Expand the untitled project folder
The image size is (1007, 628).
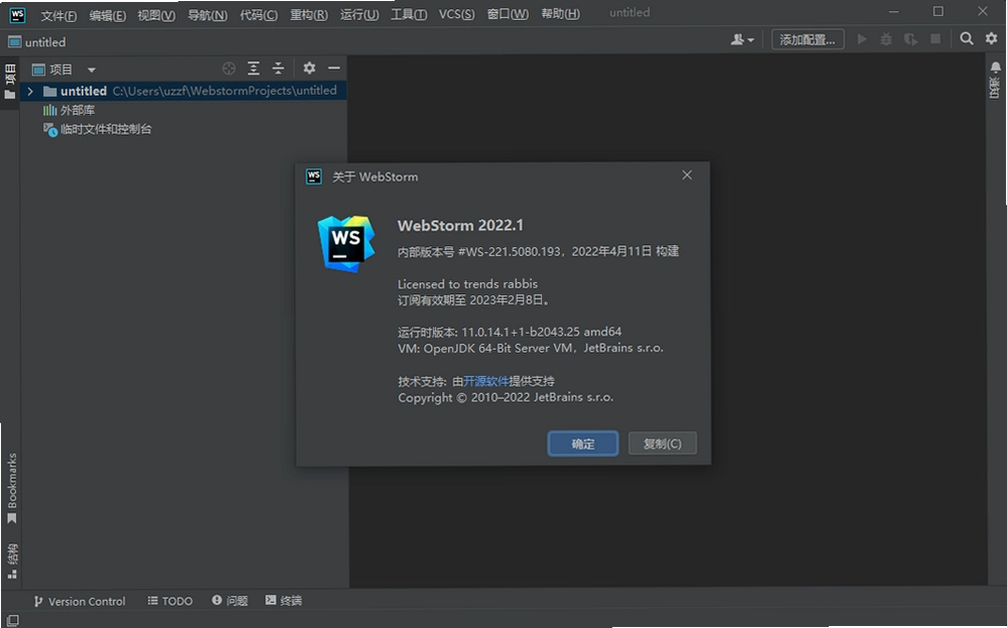click(x=30, y=92)
